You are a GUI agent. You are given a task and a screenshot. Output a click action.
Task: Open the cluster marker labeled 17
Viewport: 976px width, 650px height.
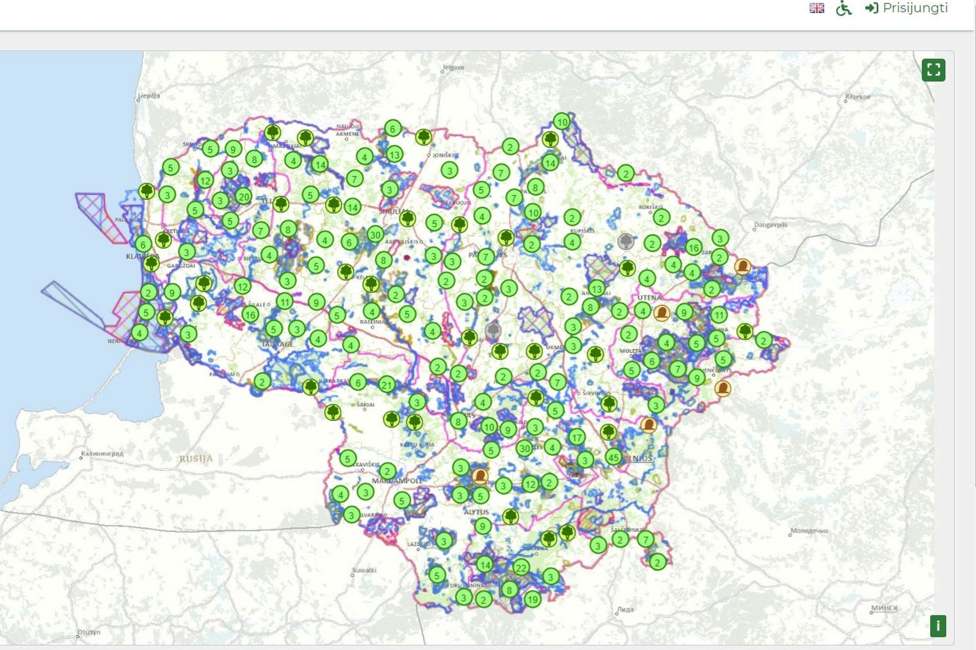[x=577, y=437]
